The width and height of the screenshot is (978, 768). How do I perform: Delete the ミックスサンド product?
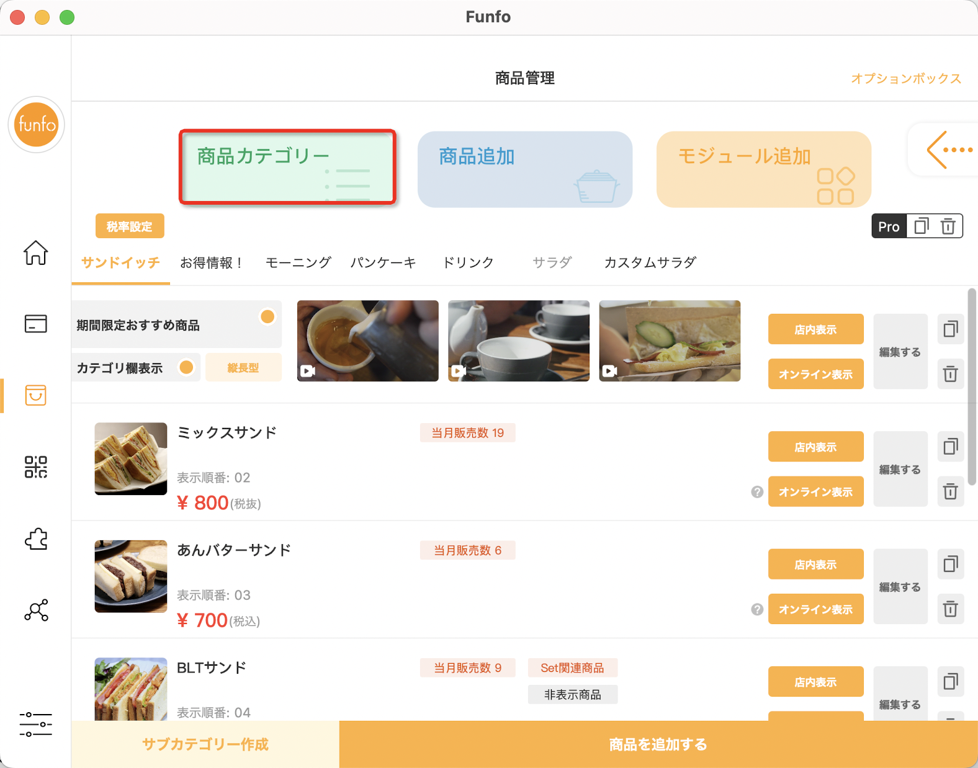[x=950, y=492]
